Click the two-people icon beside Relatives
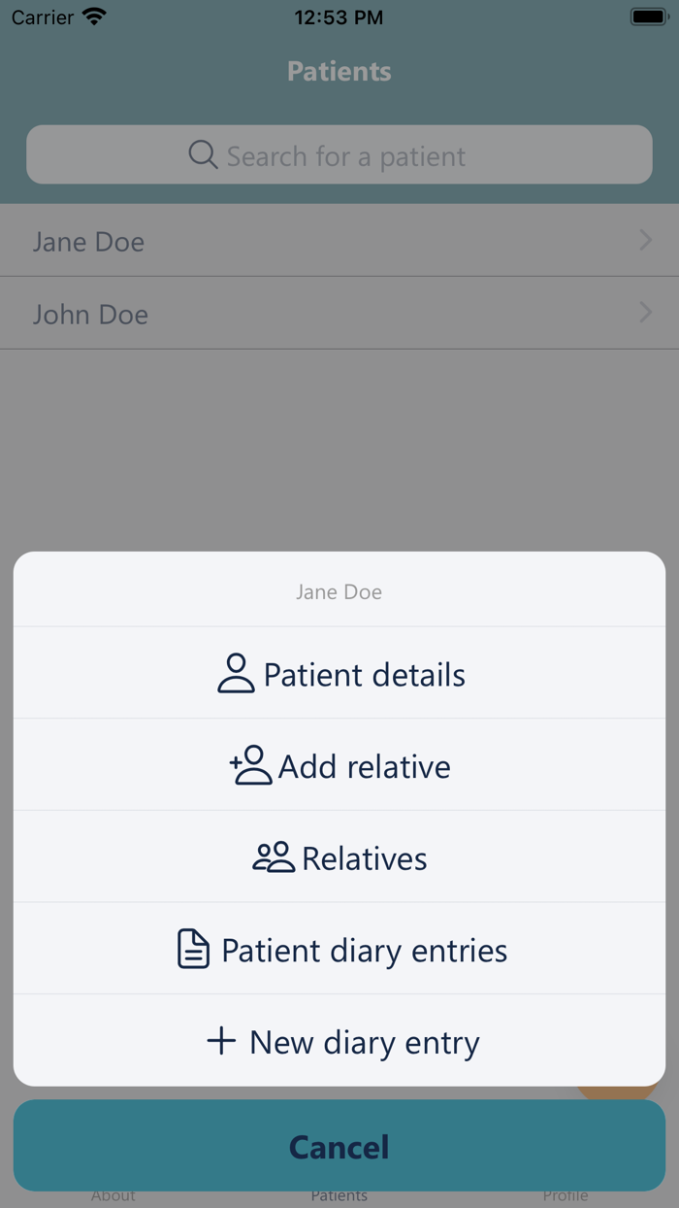The width and height of the screenshot is (679, 1208). (274, 857)
